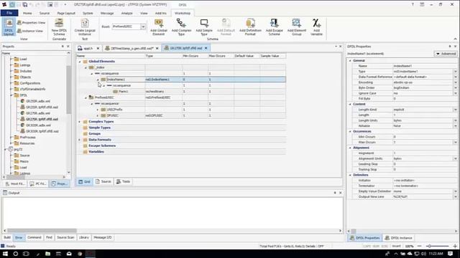
Task: Open the Length Kind property dropdown
Action: (455, 110)
